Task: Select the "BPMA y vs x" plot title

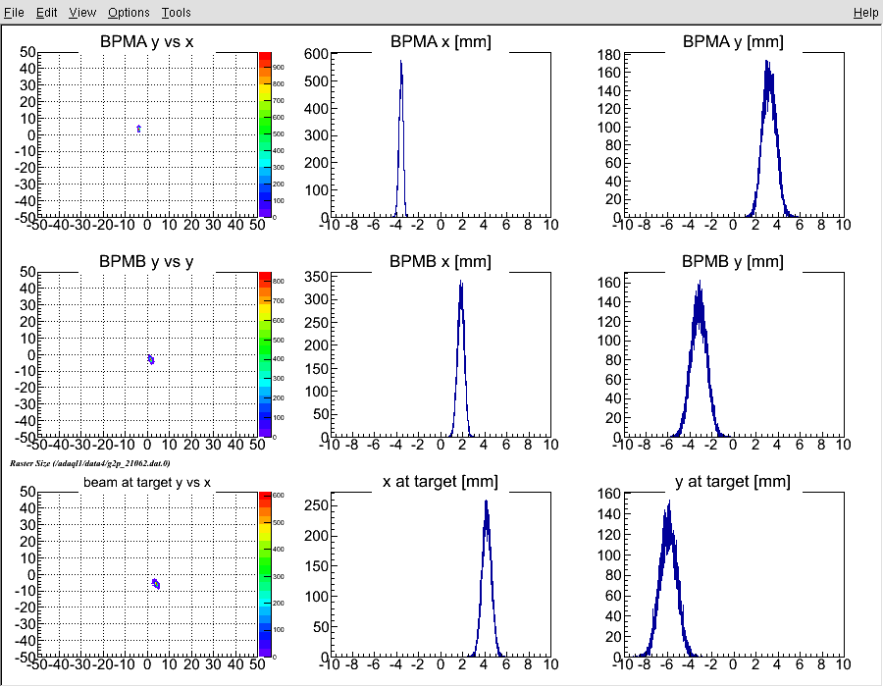Action: [146, 41]
